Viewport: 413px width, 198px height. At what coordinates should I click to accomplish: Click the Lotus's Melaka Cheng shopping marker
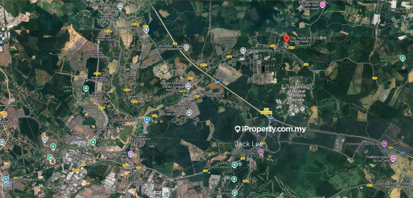5,179
